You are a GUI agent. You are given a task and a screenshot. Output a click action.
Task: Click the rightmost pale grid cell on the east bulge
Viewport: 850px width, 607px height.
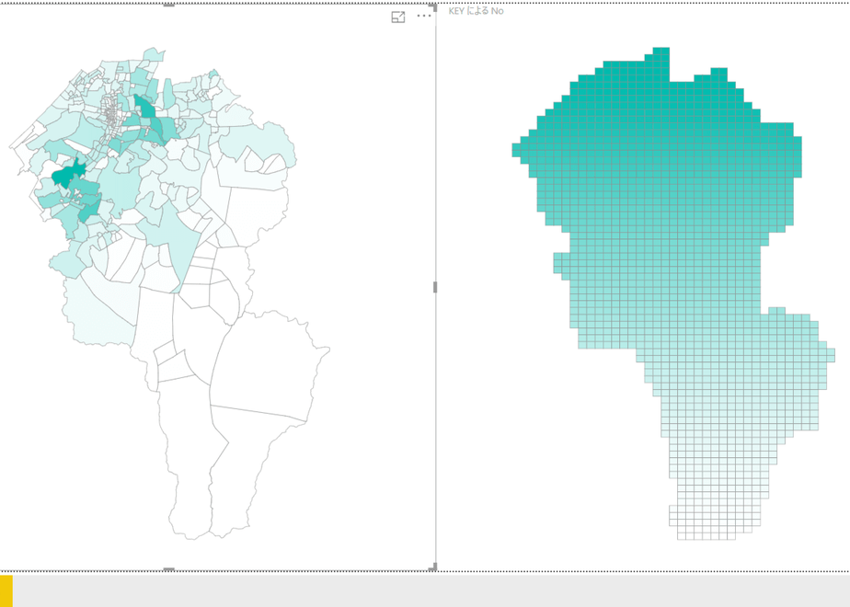point(831,355)
